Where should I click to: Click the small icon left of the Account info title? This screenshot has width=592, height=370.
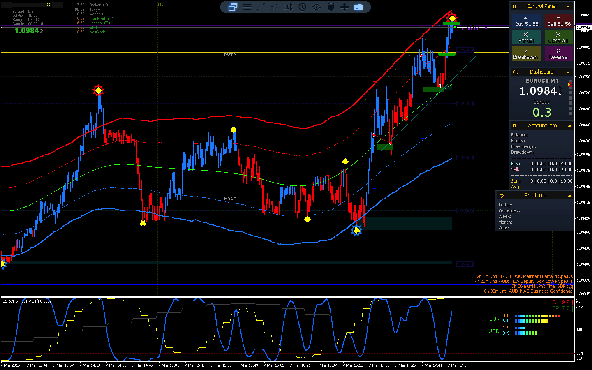[514, 125]
